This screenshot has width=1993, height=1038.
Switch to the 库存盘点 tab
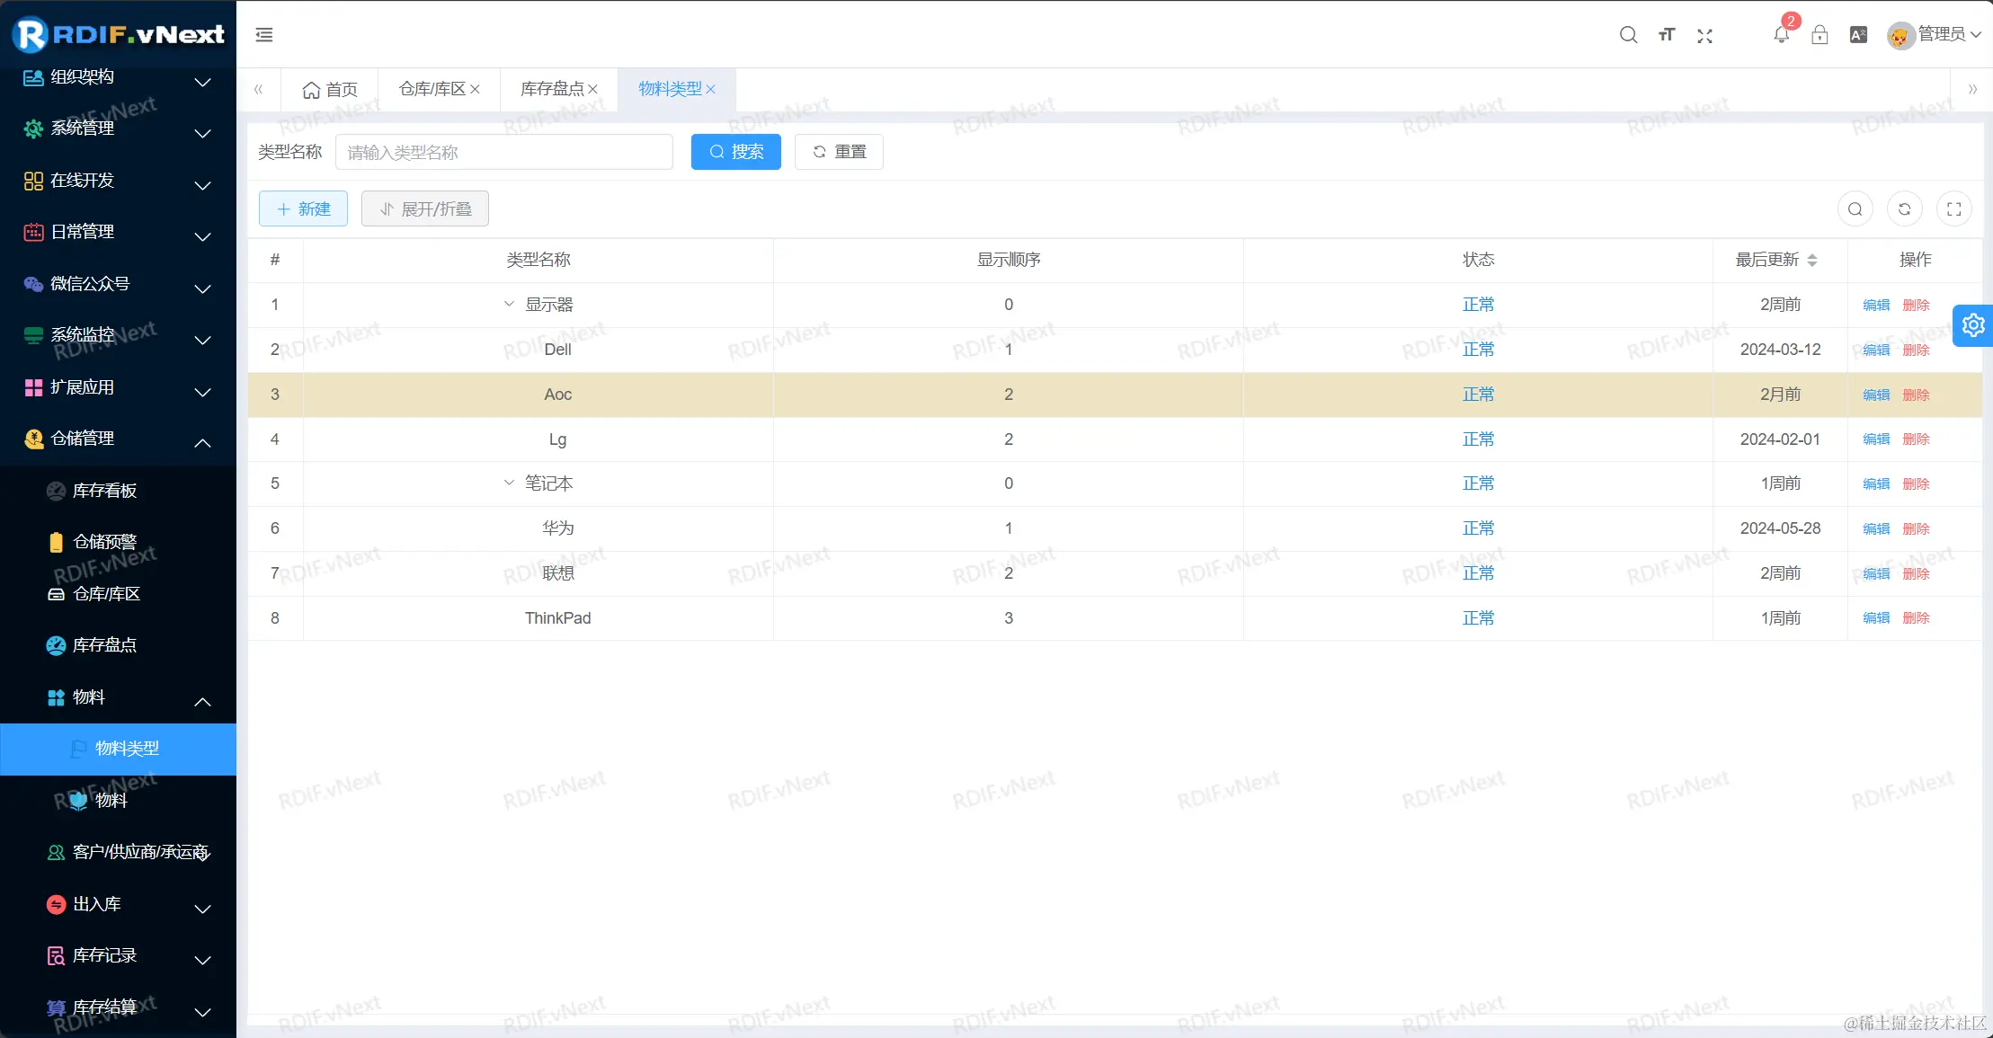tap(551, 89)
